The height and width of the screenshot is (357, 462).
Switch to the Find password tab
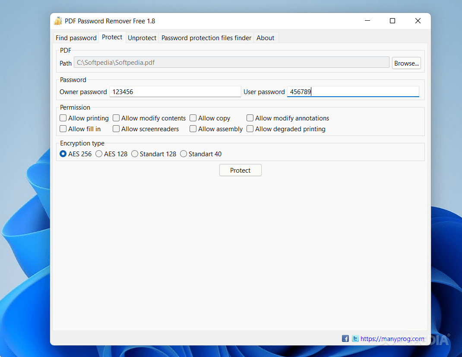pyautogui.click(x=76, y=38)
